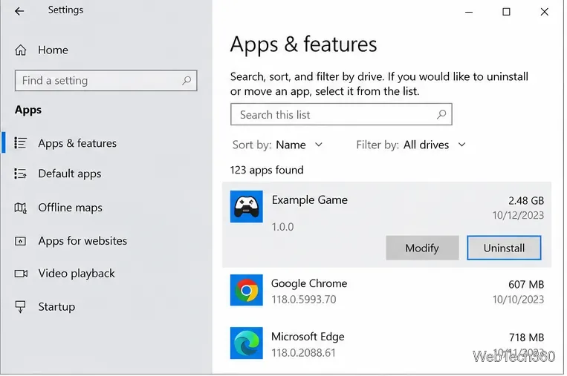Go to Home in Settings
This screenshot has height=376, width=567.
tap(53, 50)
